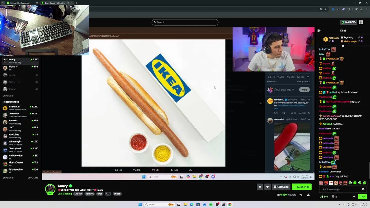
Task: Open KitanaQueen channel in sidebar
Action: (20, 164)
